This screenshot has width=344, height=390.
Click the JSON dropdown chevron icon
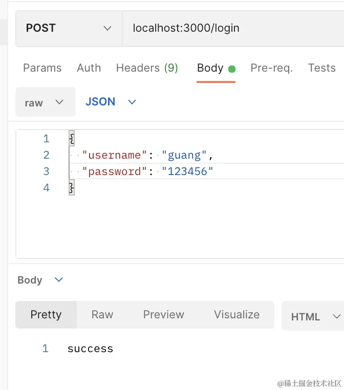click(132, 102)
